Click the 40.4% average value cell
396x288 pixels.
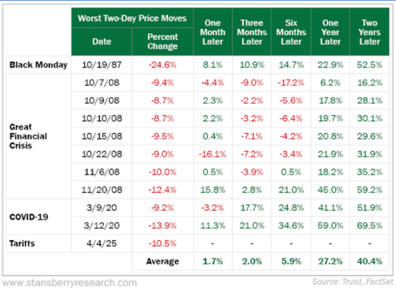(369, 261)
